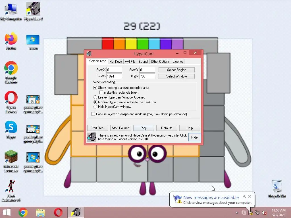
Task: Click the Start Rec. button
Action: [x=97, y=128]
